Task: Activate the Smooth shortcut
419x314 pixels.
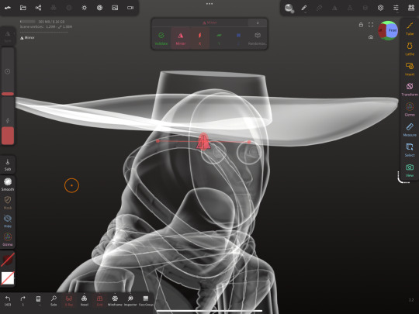Action: 8,185
